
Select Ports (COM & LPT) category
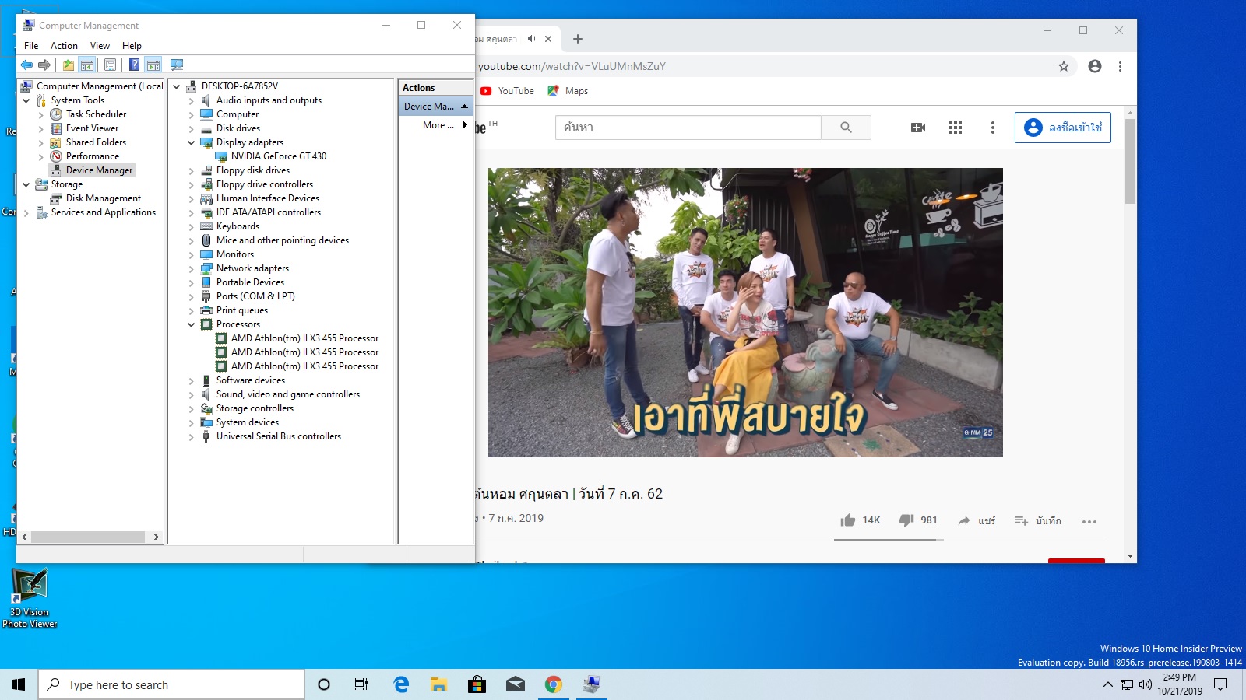click(x=255, y=296)
